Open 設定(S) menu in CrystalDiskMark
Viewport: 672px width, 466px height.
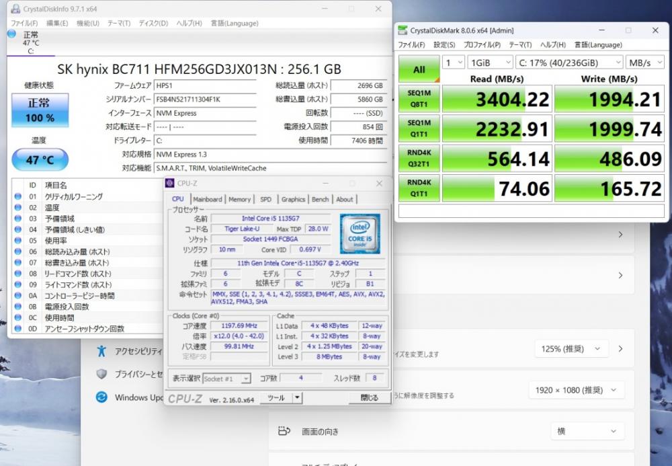point(444,44)
